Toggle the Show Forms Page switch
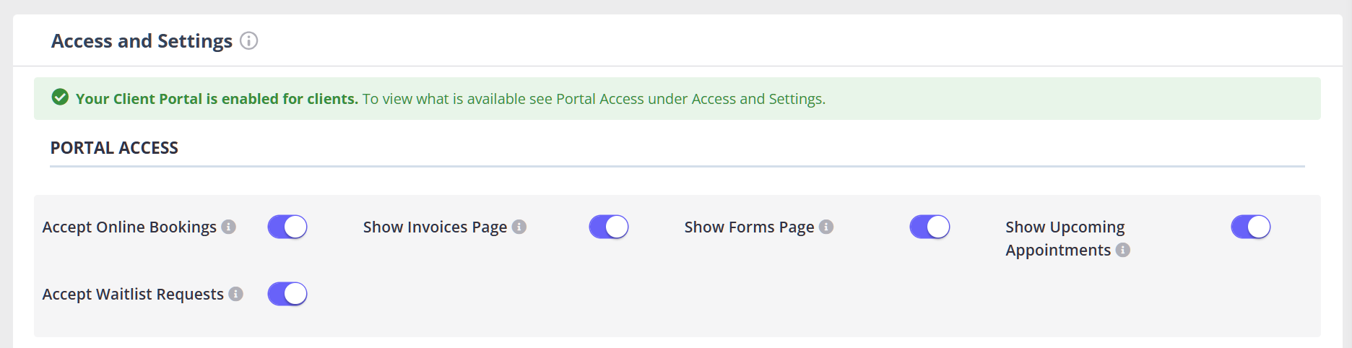This screenshot has height=348, width=1352. tap(929, 227)
